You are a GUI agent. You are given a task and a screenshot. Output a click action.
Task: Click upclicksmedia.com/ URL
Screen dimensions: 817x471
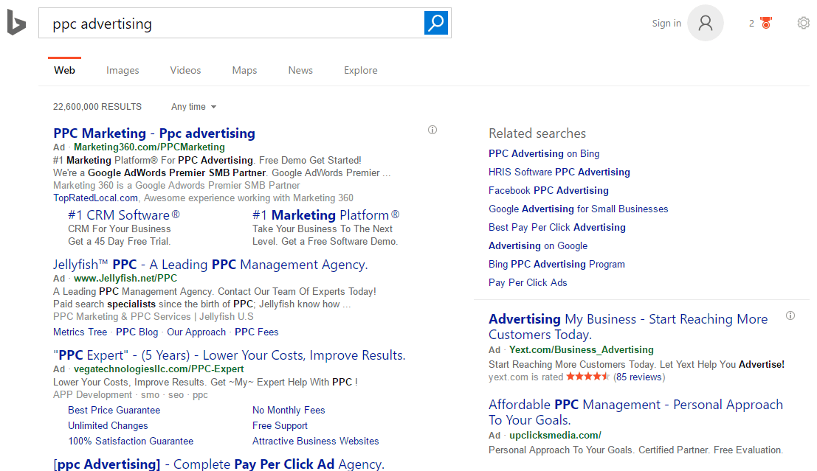click(555, 435)
